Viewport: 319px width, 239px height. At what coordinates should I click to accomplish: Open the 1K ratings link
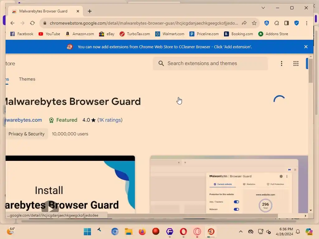tap(110, 120)
